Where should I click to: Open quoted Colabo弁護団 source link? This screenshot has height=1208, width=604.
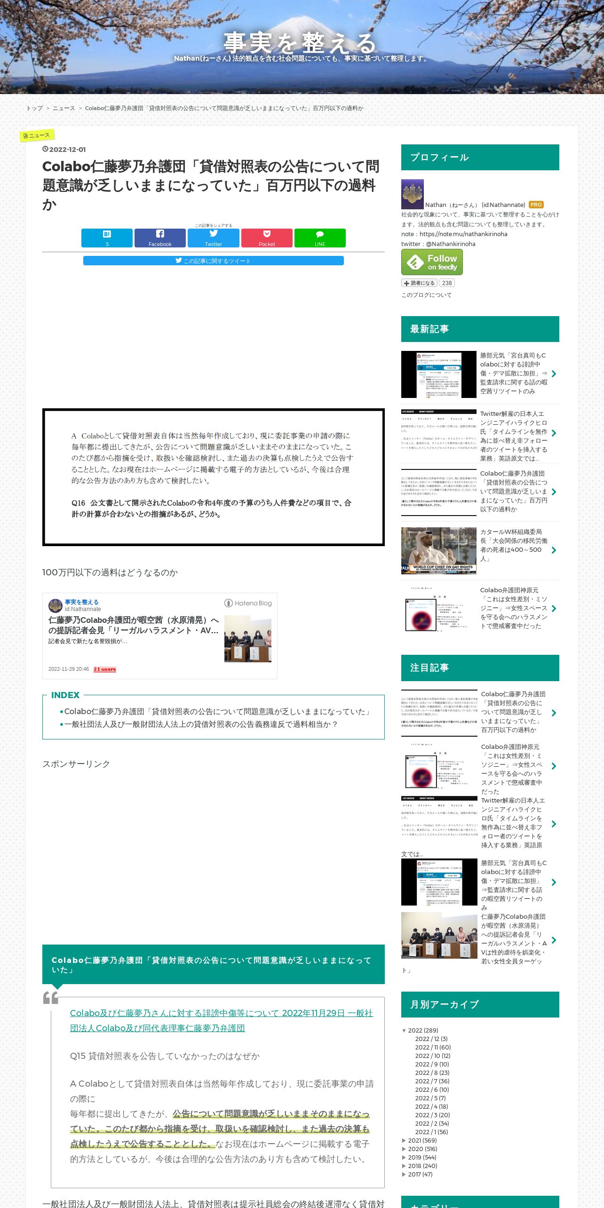click(x=221, y=1020)
